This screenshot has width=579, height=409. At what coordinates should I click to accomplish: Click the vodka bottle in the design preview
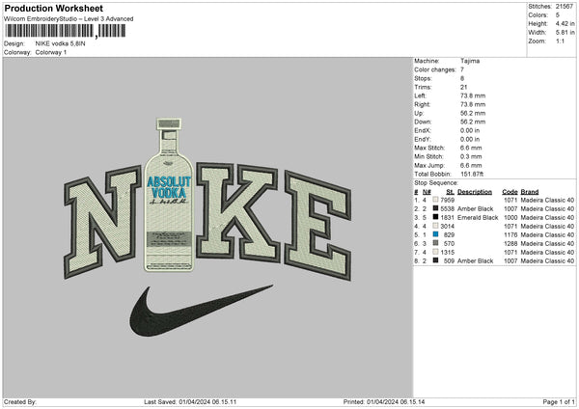(x=169, y=195)
